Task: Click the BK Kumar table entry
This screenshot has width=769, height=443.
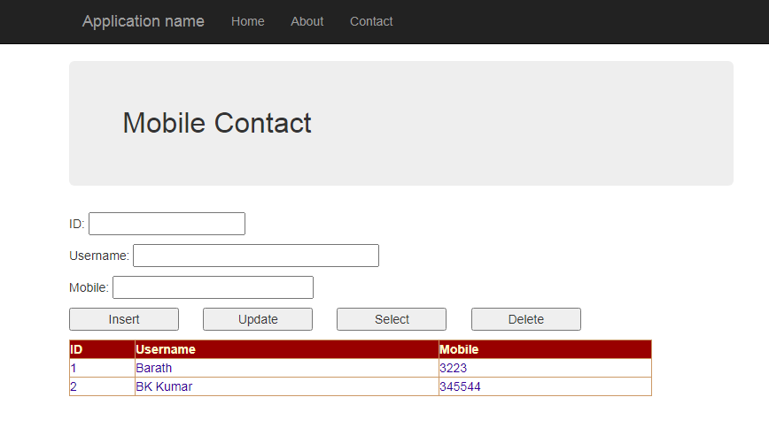Action: 164,386
